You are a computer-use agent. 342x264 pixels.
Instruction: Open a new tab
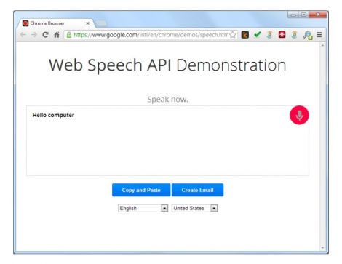[100, 23]
